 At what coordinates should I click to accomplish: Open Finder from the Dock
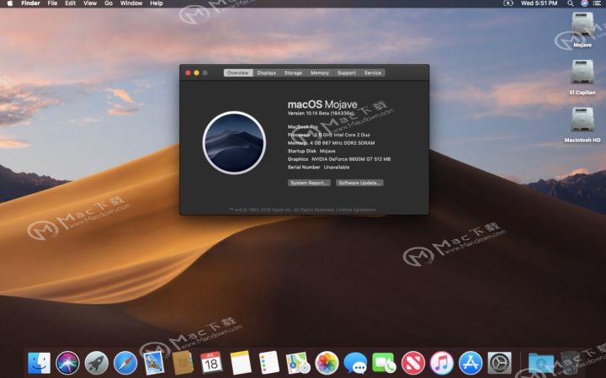[x=39, y=363]
